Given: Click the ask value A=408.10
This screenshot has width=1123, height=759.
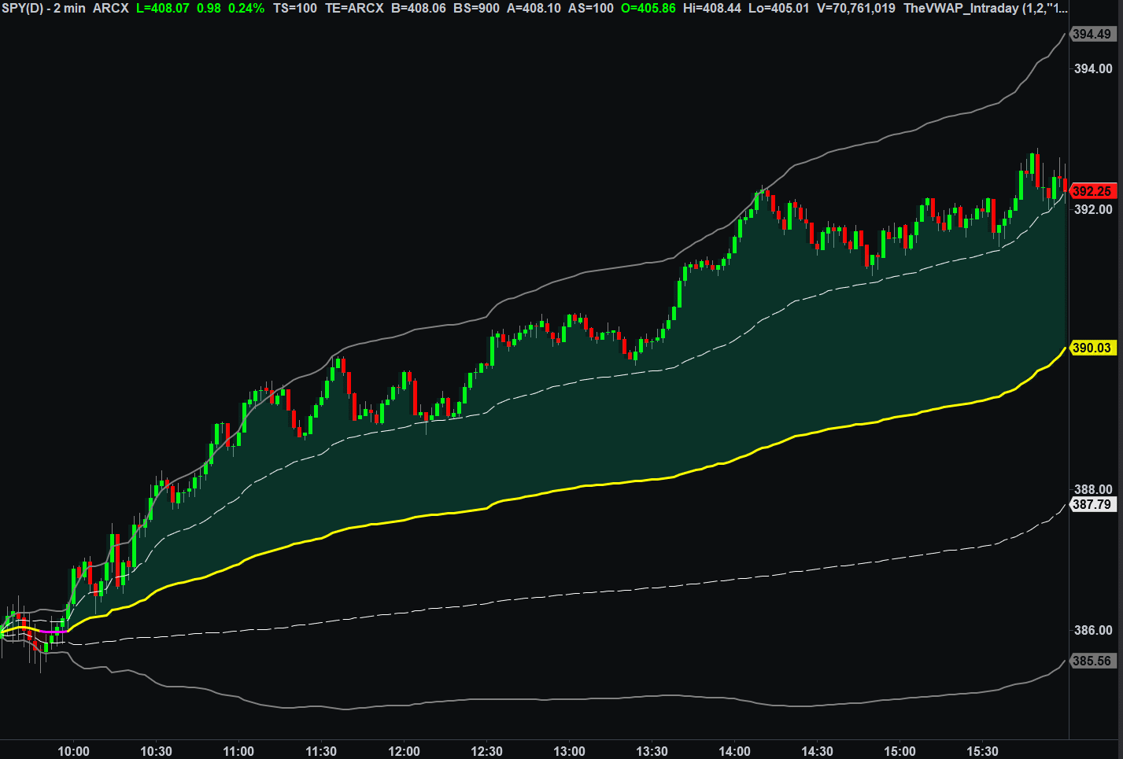Looking at the screenshot, I should (534, 9).
